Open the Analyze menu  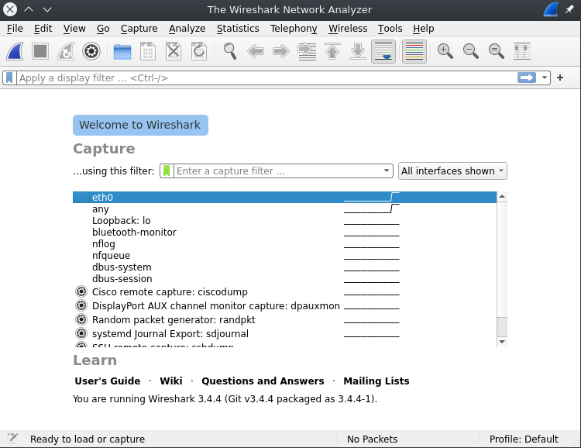point(187,29)
